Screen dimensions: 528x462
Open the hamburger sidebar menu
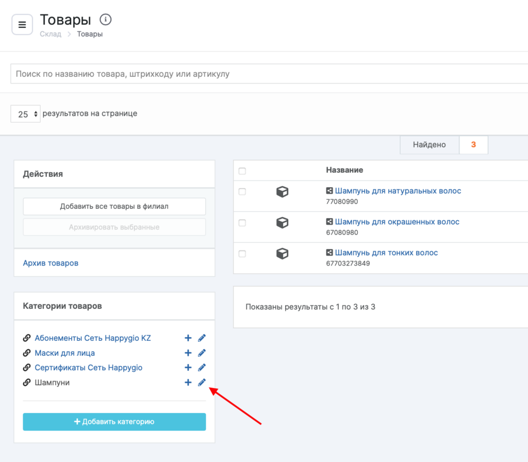click(22, 24)
